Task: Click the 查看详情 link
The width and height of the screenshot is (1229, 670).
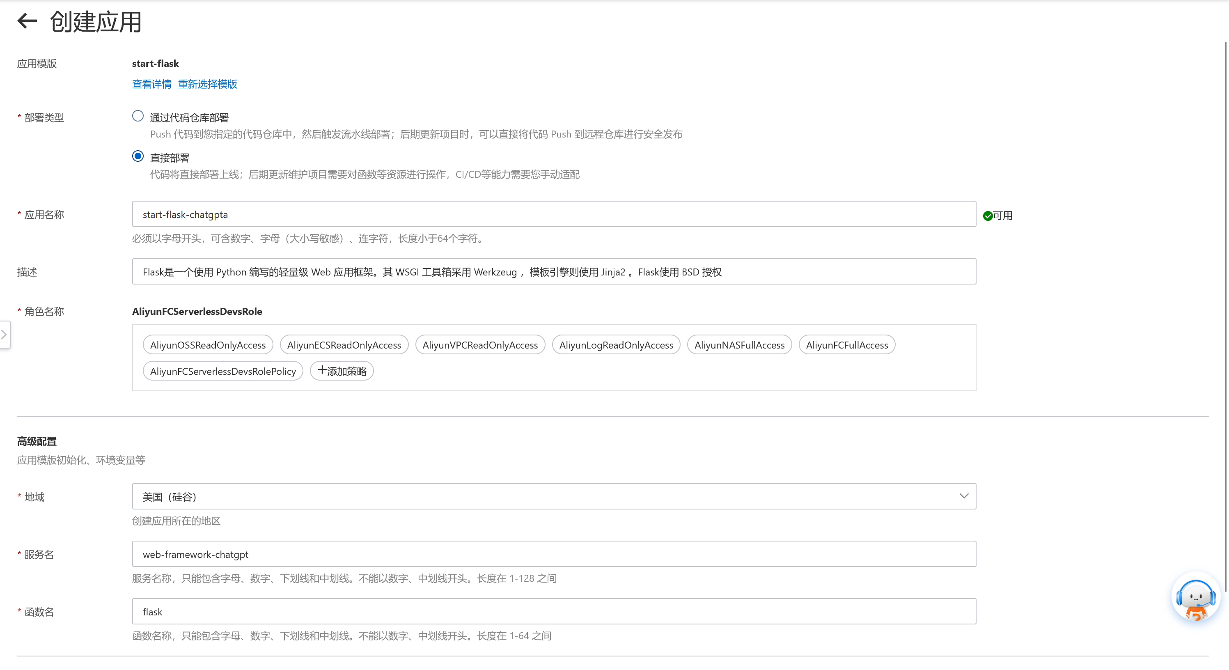Action: (x=151, y=84)
